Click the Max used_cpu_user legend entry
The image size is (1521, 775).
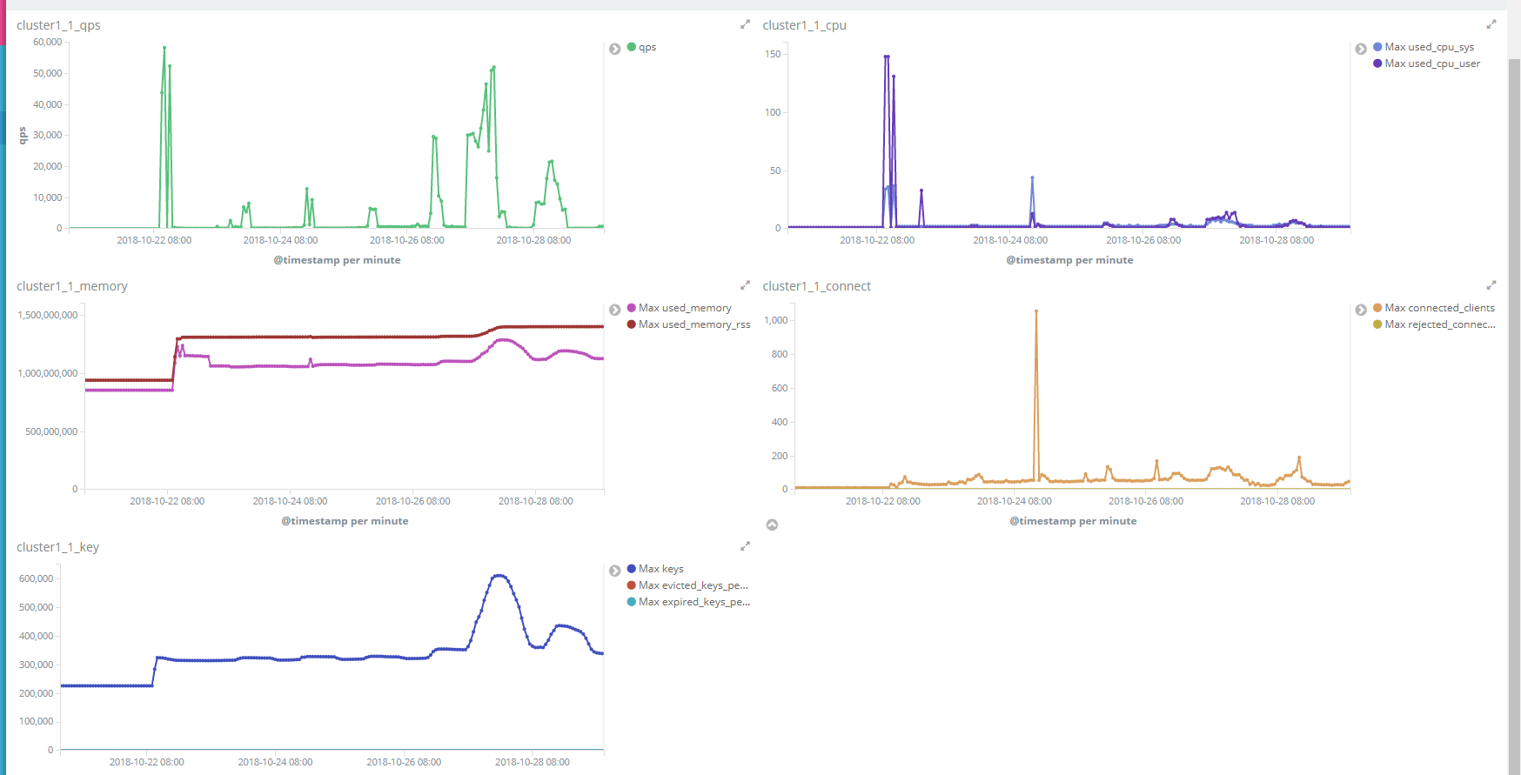[1431, 63]
